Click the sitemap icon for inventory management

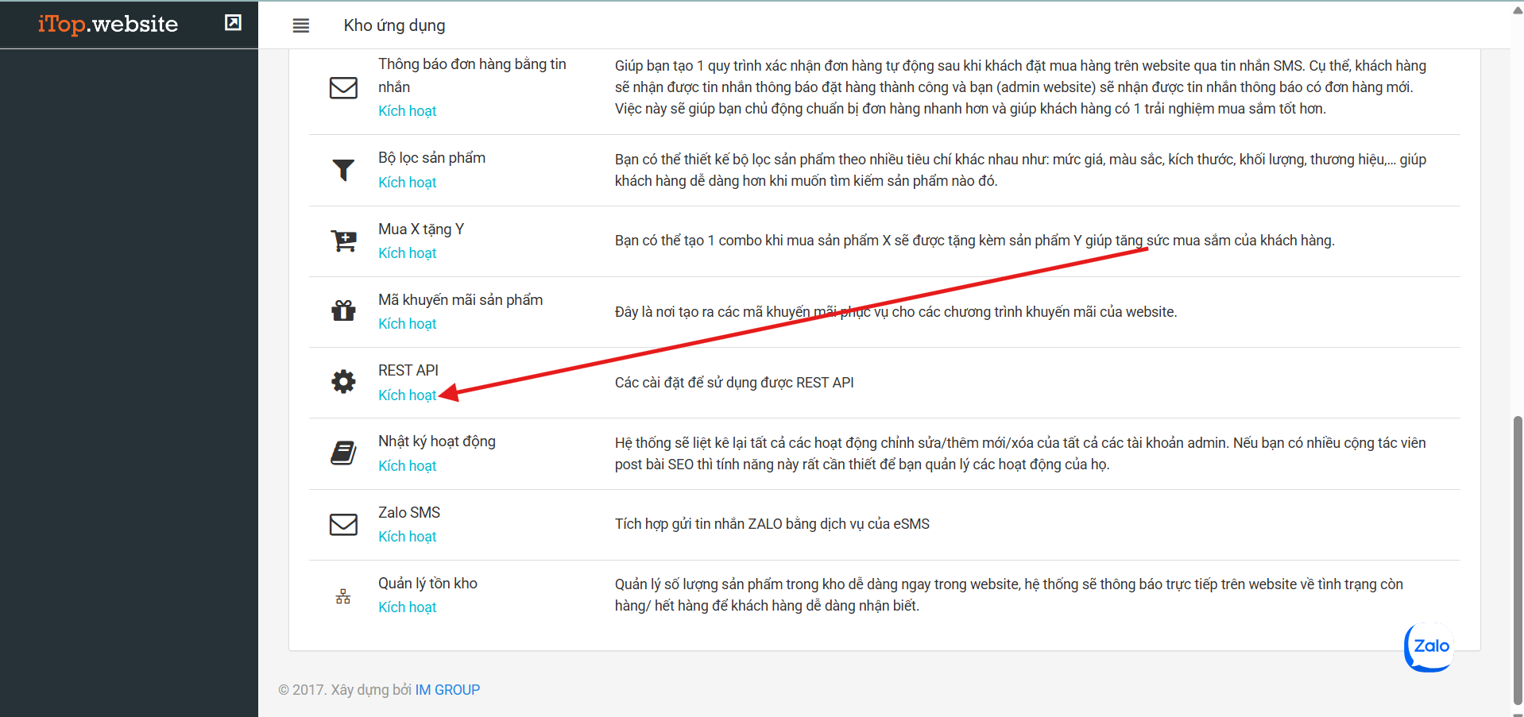pyautogui.click(x=343, y=596)
